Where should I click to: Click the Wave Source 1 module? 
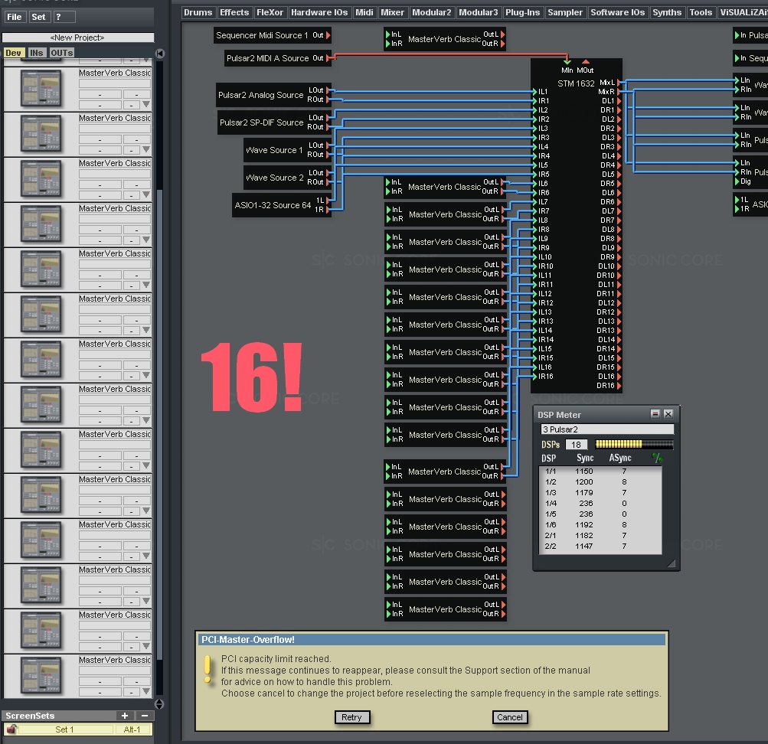[x=274, y=150]
